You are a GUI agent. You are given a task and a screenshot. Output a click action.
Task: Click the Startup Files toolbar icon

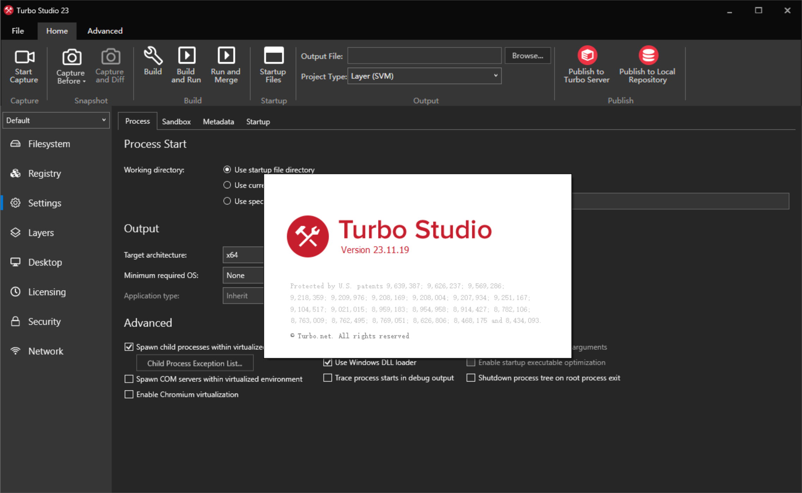click(274, 65)
